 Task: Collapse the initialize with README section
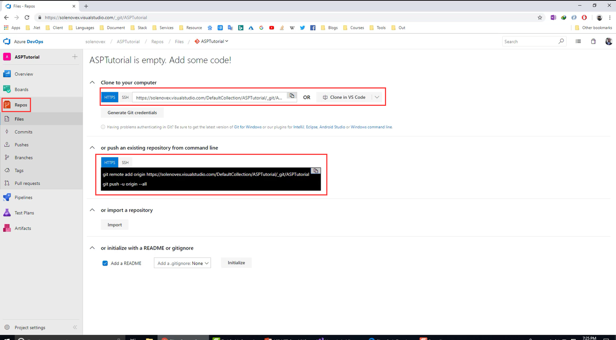(92, 248)
